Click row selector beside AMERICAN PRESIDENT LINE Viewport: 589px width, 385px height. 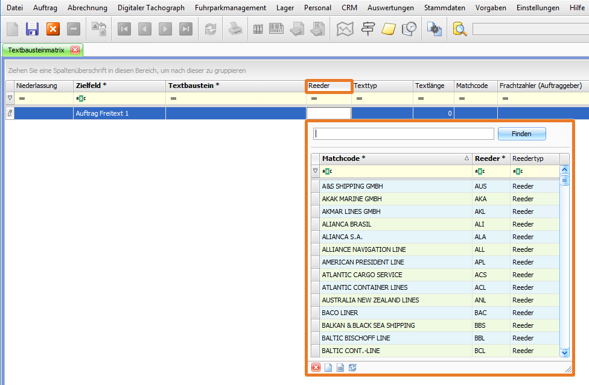pyautogui.click(x=315, y=262)
